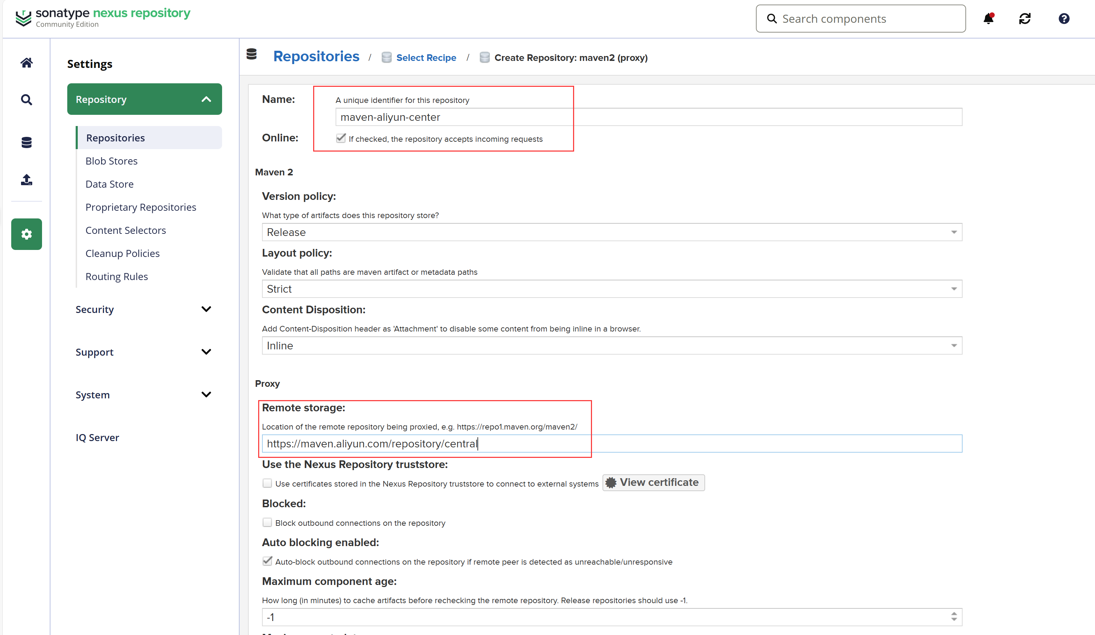Increment the Maximum component age stepper

954,614
